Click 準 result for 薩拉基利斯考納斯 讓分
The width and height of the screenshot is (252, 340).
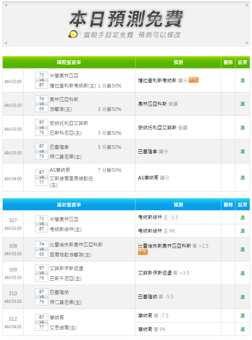click(x=242, y=80)
